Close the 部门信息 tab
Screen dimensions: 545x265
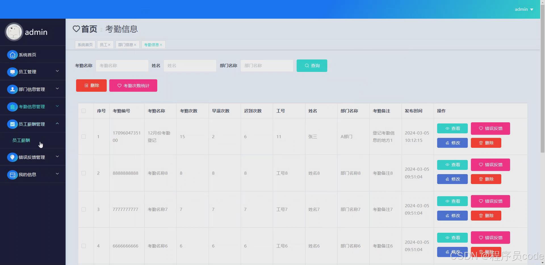click(x=135, y=44)
